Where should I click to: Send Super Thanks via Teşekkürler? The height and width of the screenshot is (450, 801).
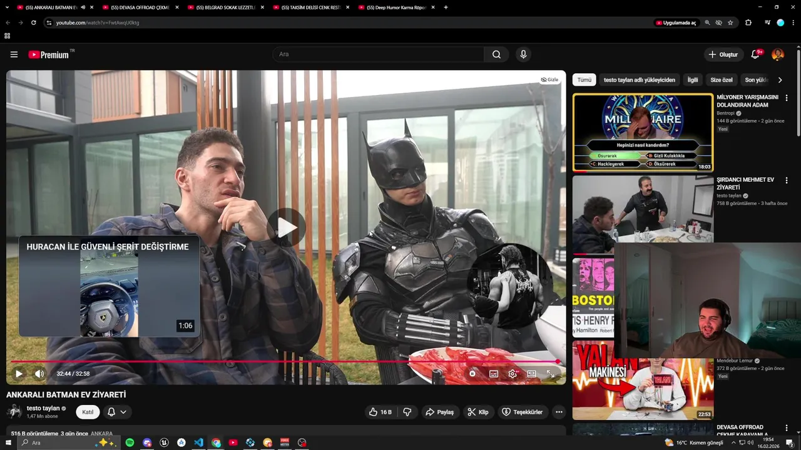tap(523, 412)
